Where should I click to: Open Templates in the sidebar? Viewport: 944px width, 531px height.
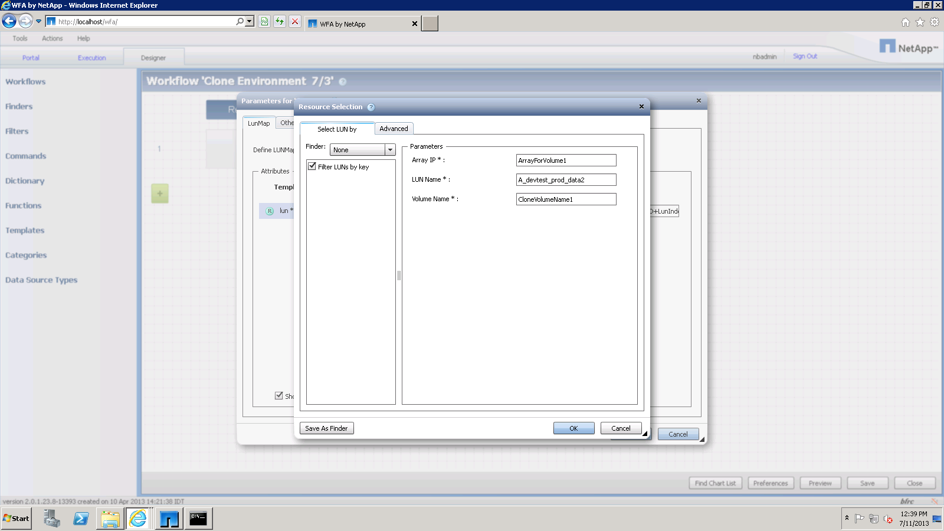(x=25, y=231)
